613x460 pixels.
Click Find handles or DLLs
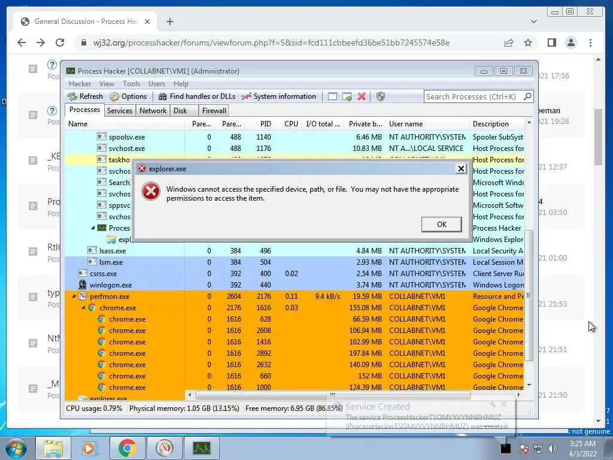[x=197, y=96]
